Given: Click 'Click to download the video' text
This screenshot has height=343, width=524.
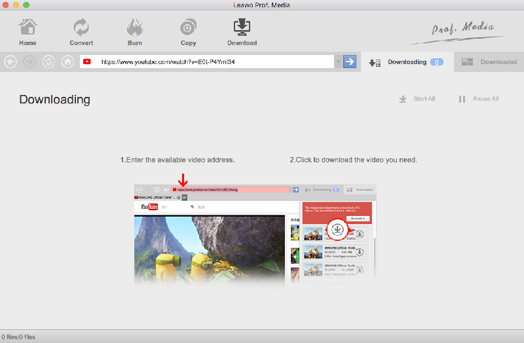Looking at the screenshot, I should pyautogui.click(x=353, y=160).
